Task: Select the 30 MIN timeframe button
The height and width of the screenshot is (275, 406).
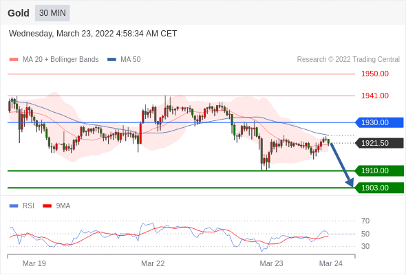Action: pos(52,13)
